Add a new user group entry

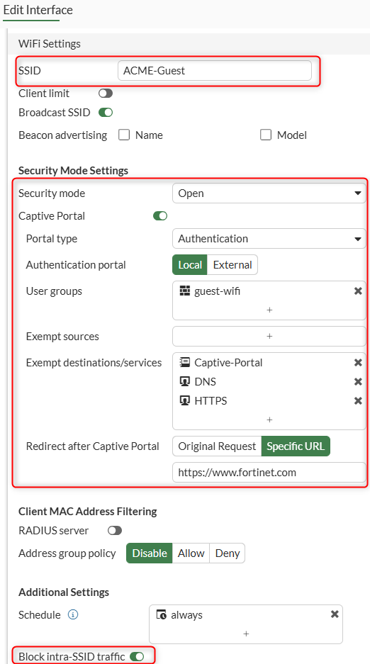pyautogui.click(x=269, y=310)
